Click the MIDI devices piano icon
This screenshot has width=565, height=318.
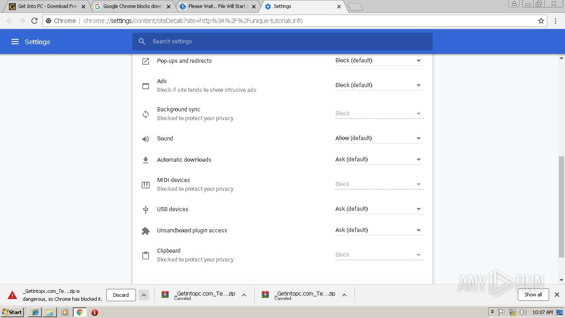[146, 185]
